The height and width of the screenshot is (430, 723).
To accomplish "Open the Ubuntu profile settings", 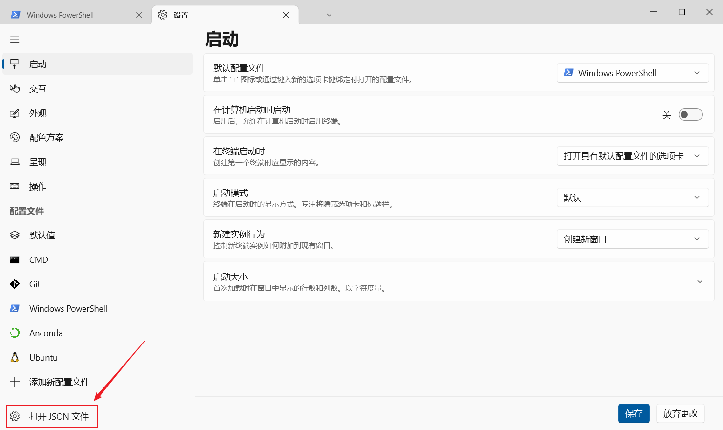I will 98,357.
